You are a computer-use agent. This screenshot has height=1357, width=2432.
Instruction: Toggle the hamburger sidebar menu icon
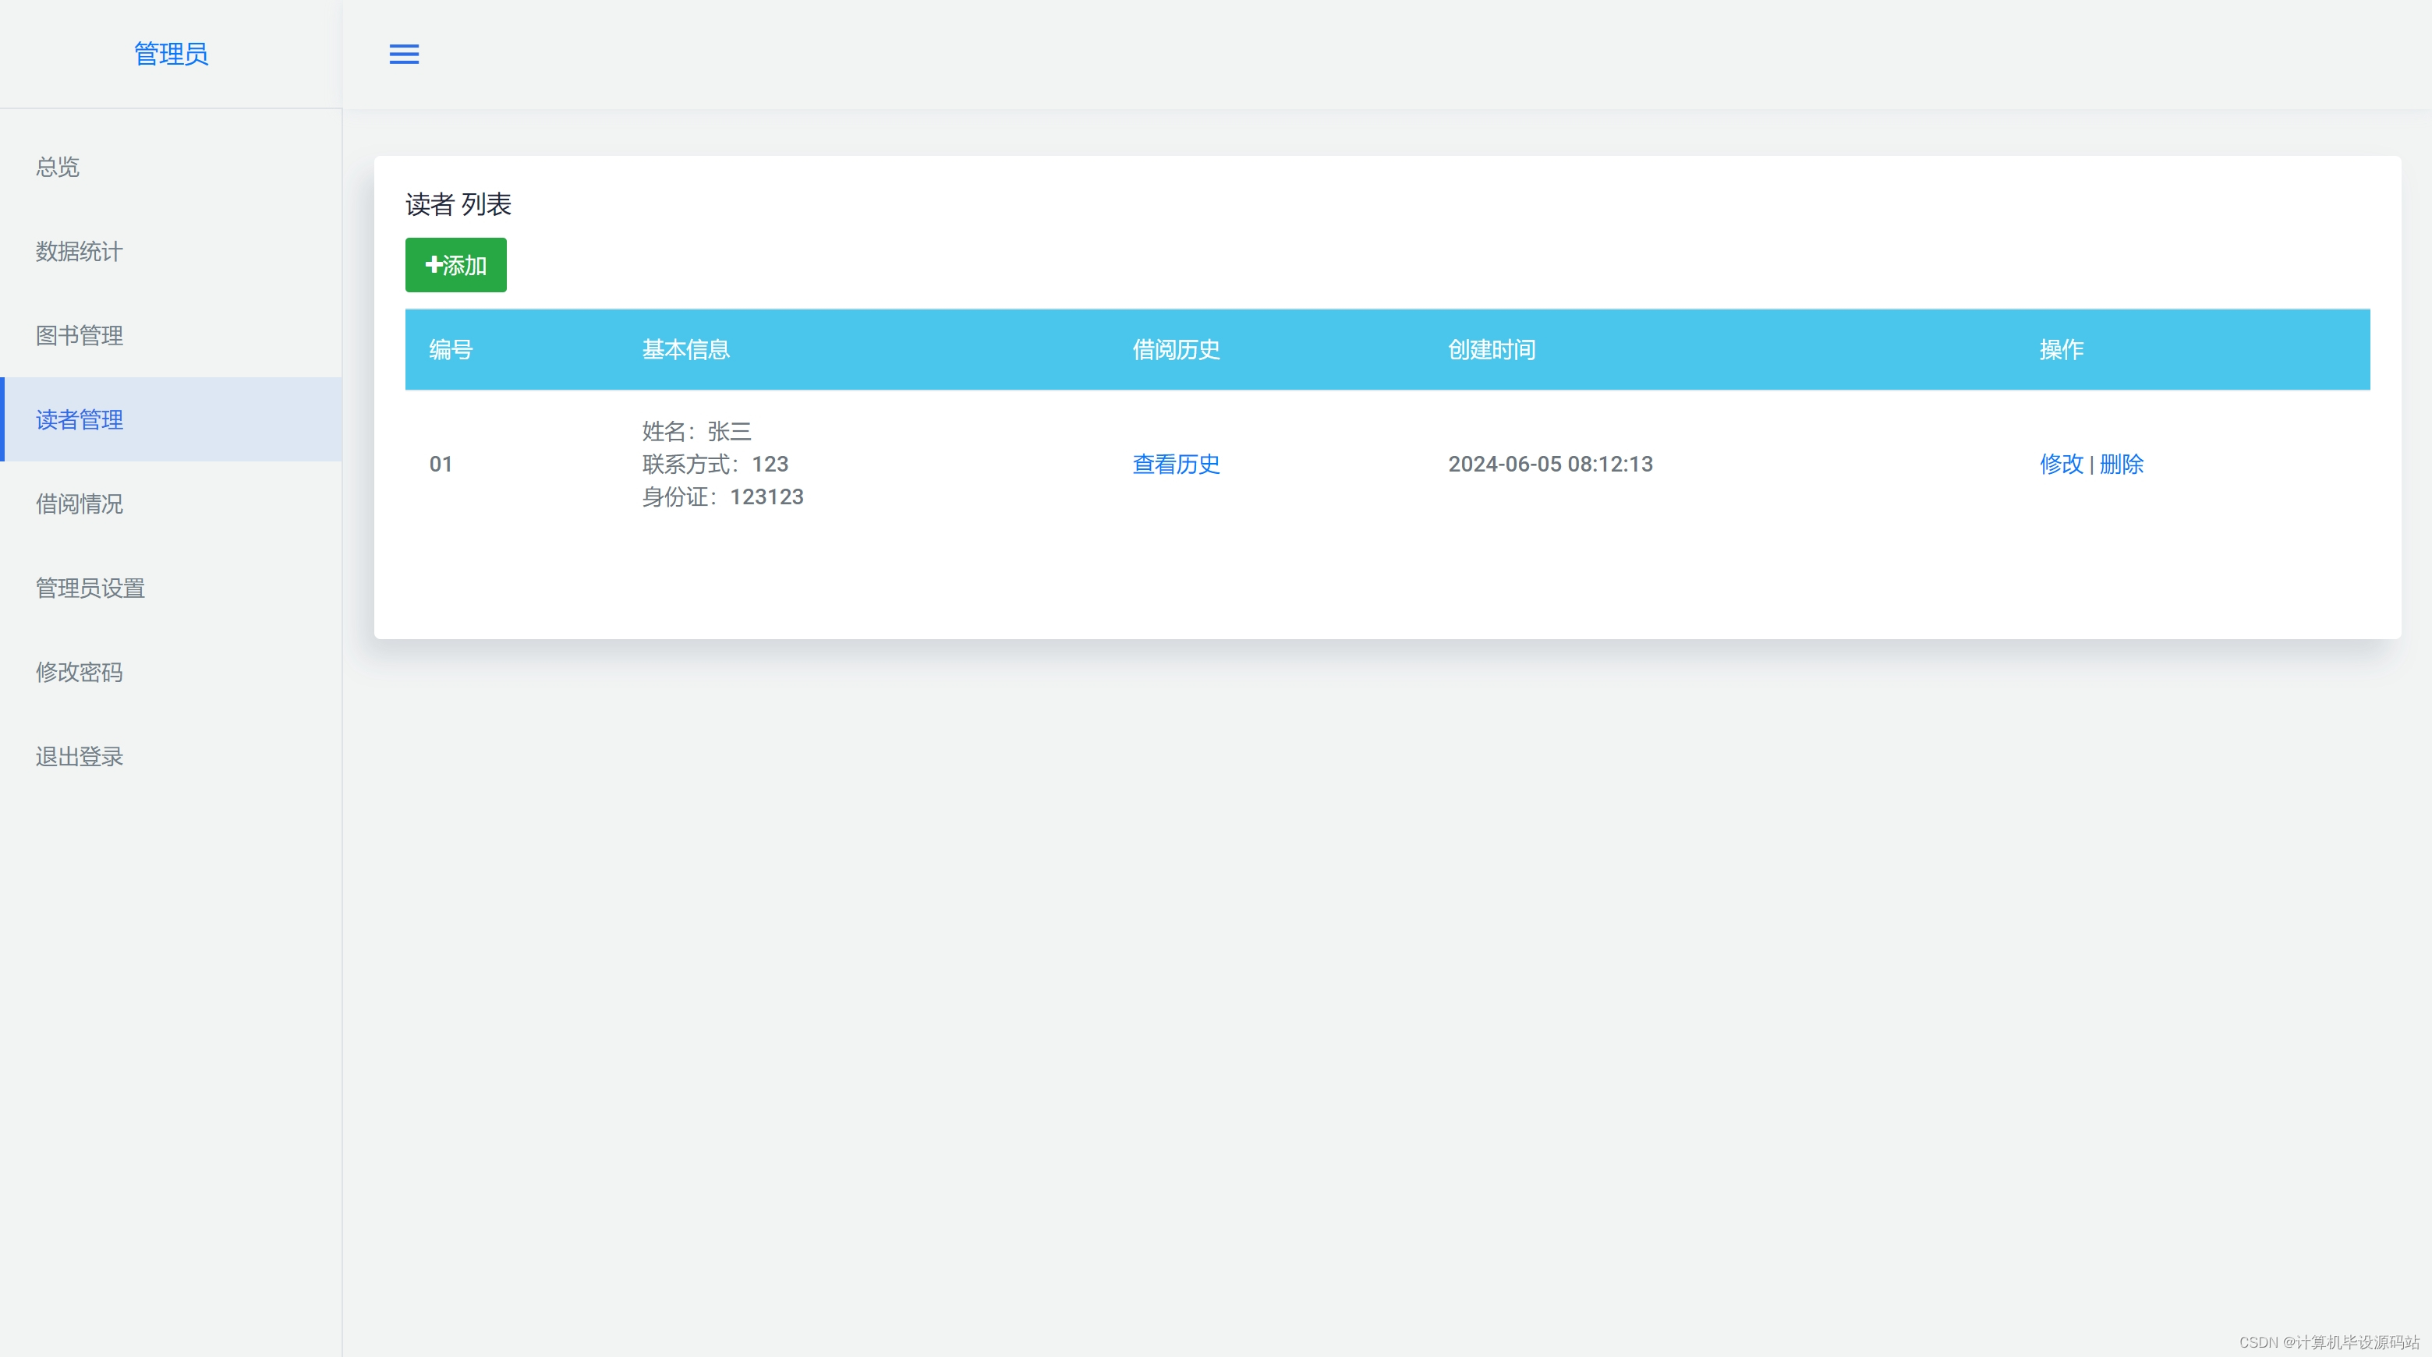pyautogui.click(x=404, y=55)
